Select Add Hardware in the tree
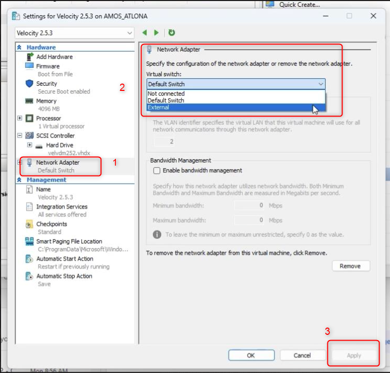The height and width of the screenshot is (373, 390). pos(54,57)
